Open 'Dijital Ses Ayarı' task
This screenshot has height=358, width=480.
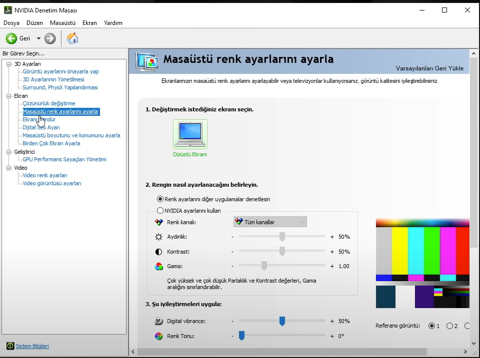pos(41,127)
